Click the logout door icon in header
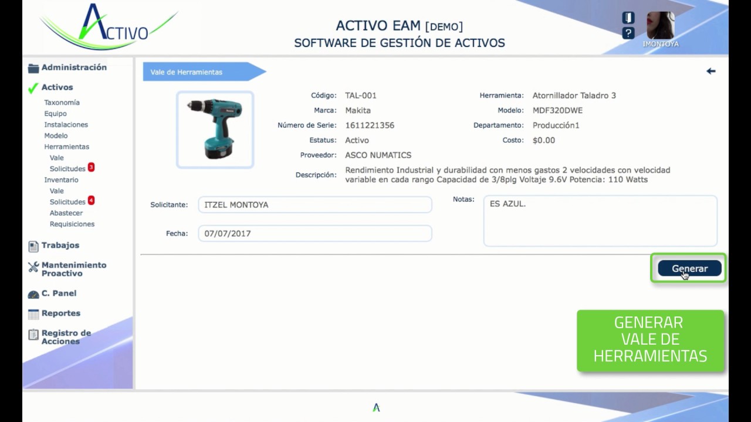Viewport: 751px width, 422px height. [x=628, y=18]
